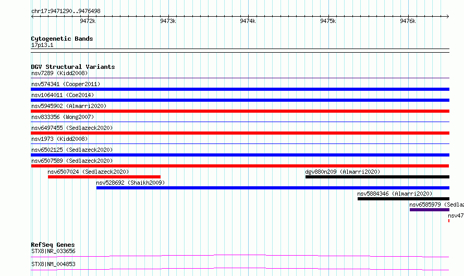Click the black bar for nsv5884346
Screen dimensions: 464x276
coord(404,199)
